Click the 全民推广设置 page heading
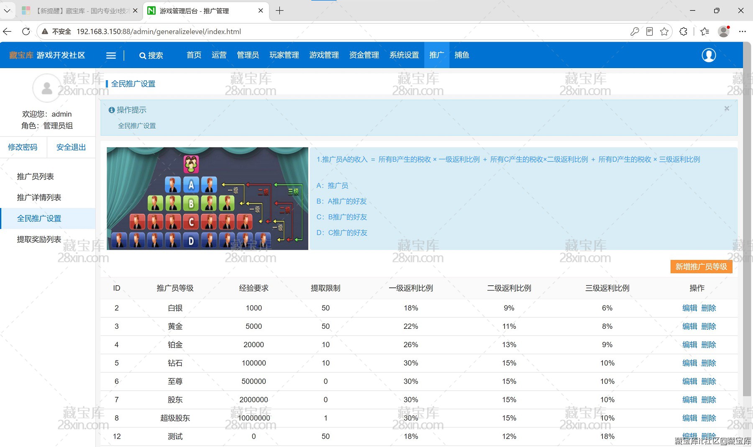 [x=133, y=84]
